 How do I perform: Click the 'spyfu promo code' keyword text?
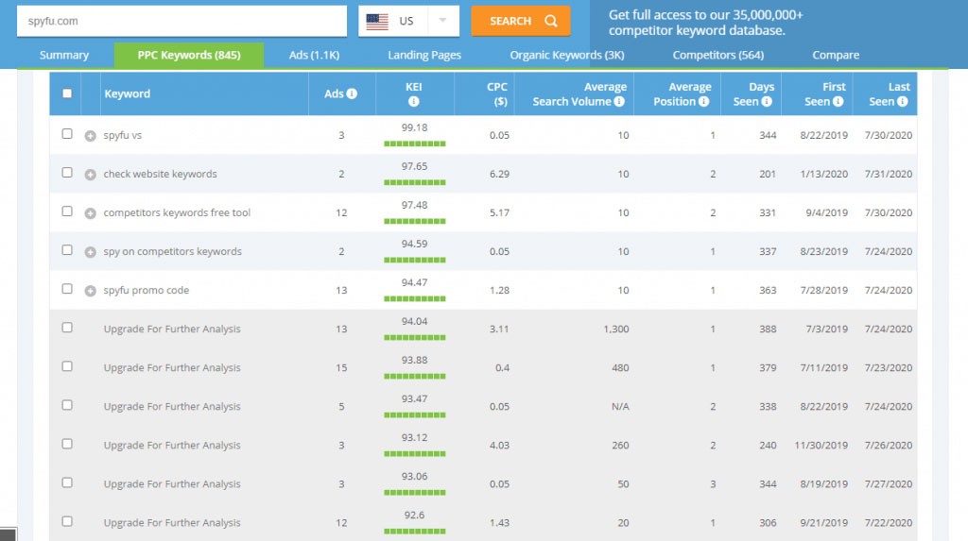pyautogui.click(x=147, y=290)
